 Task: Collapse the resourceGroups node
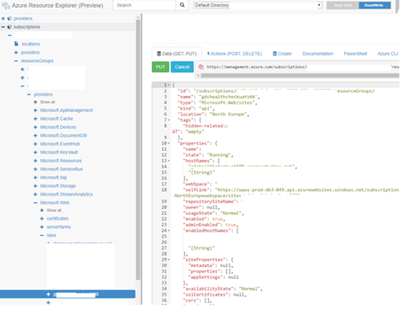[16, 61]
